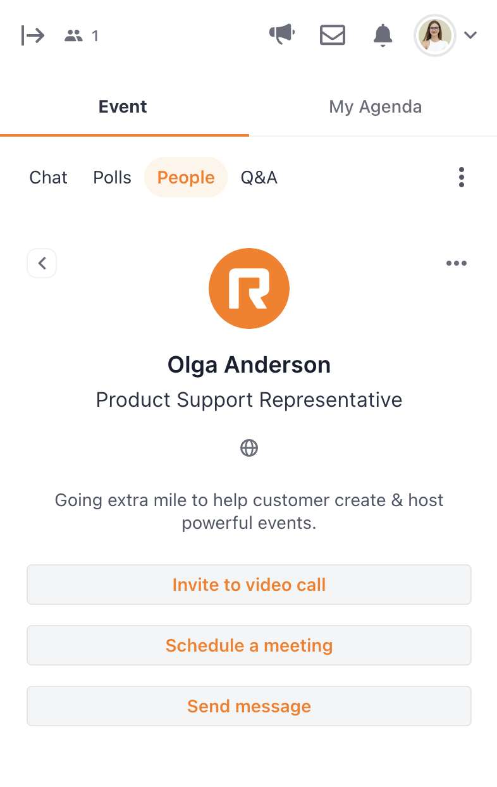Click Olga Anderson's orange logo avatar
The height and width of the screenshot is (787, 497).
point(249,288)
